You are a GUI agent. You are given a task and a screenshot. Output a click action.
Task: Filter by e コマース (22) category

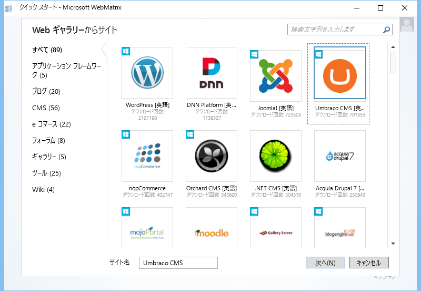click(x=51, y=124)
